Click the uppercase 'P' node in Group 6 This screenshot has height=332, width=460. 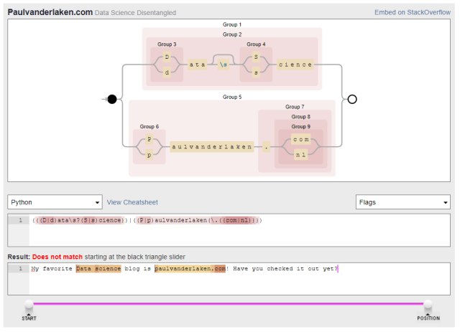point(149,139)
